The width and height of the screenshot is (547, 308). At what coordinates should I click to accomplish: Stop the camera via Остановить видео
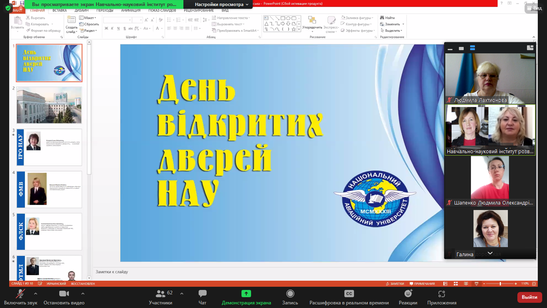(64, 297)
